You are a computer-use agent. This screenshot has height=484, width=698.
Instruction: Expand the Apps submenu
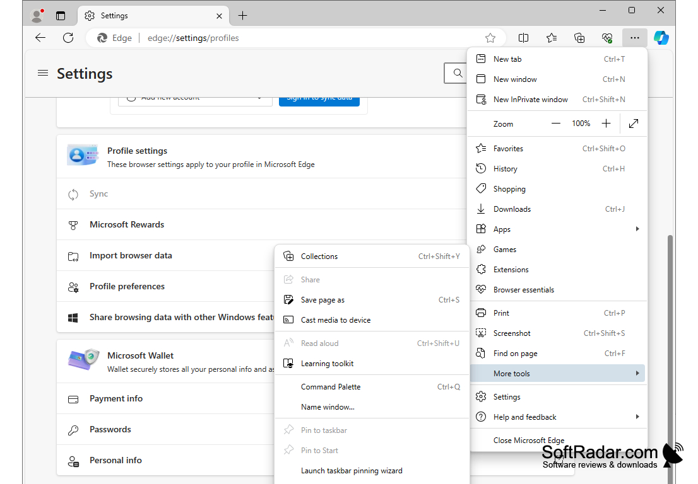[x=557, y=229]
